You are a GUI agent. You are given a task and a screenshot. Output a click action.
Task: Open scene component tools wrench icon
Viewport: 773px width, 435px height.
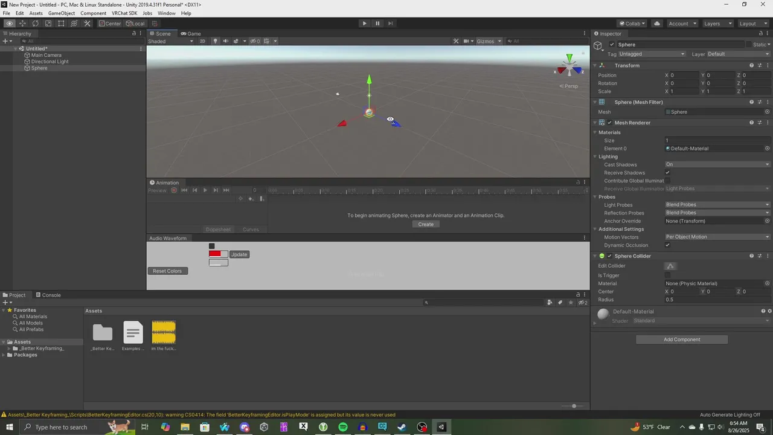point(456,41)
